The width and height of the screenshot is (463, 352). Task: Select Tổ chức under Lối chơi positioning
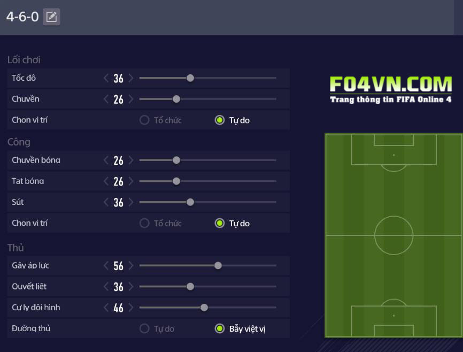(x=144, y=120)
